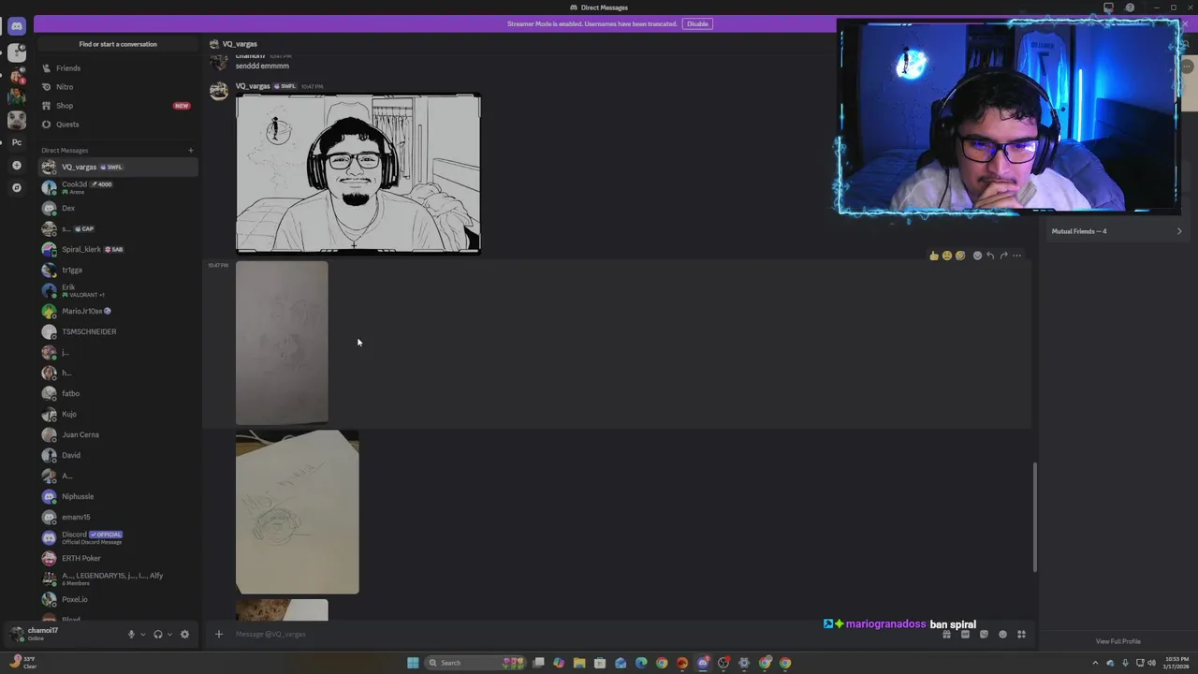The height and width of the screenshot is (674, 1198).
Task: Open Discover servers compass icon
Action: click(16, 187)
